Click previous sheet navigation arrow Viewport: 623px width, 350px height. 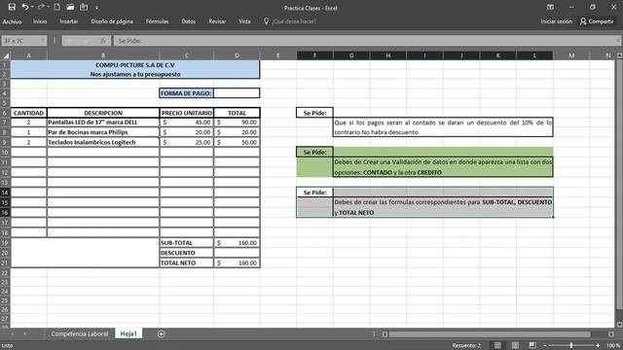click(x=13, y=334)
